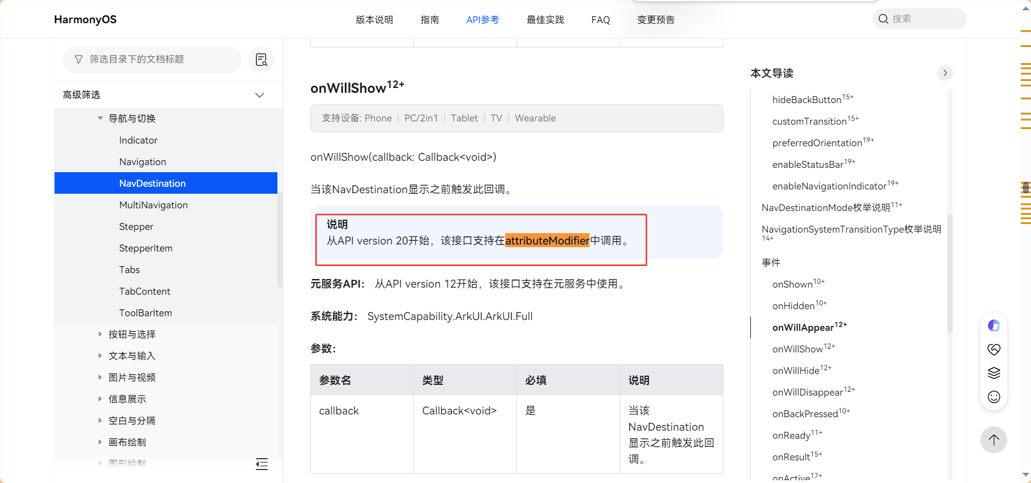
Task: Click the page scrollbar down arrow
Action: click(x=1026, y=475)
